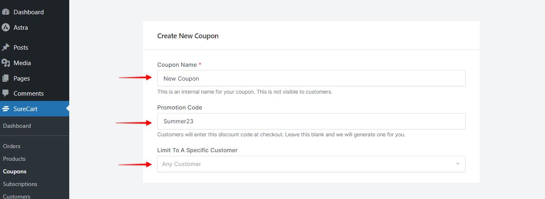Click the Dashboard gauge icon in sidebar
545x199 pixels.
click(x=6, y=12)
